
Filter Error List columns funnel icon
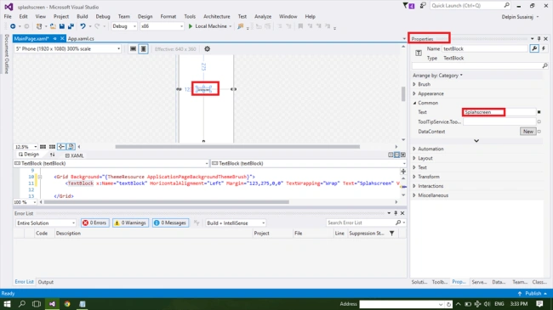coord(392,234)
